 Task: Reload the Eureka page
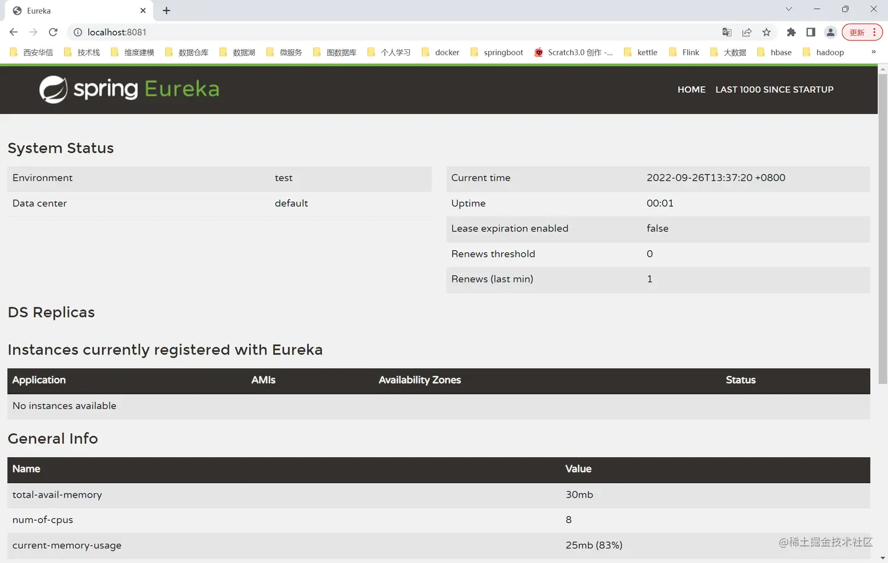tap(53, 32)
